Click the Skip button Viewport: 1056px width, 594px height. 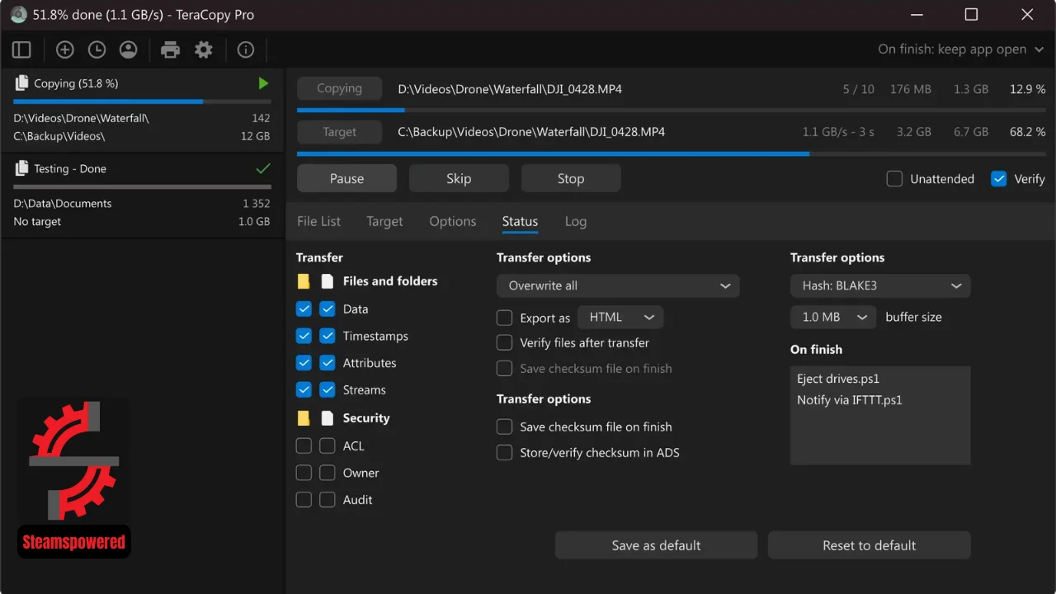[x=459, y=178]
